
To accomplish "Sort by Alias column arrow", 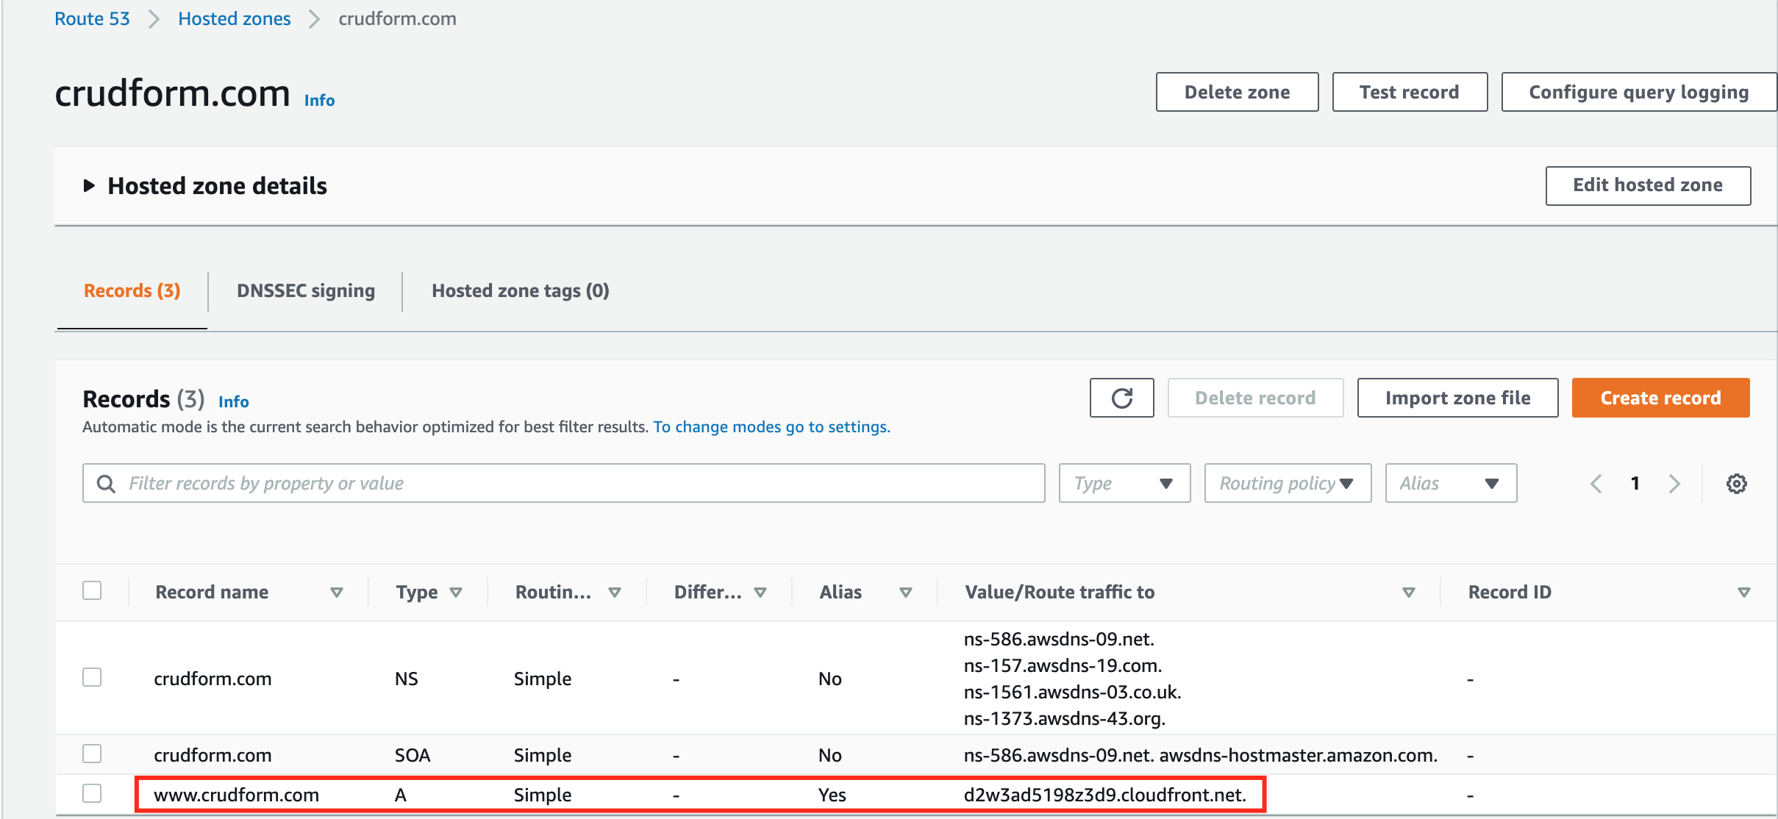I will tap(906, 593).
